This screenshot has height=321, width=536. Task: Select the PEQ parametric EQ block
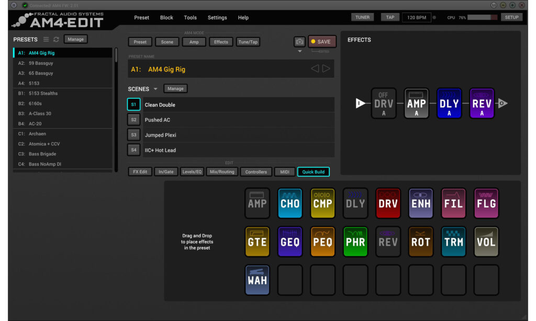pos(322,242)
